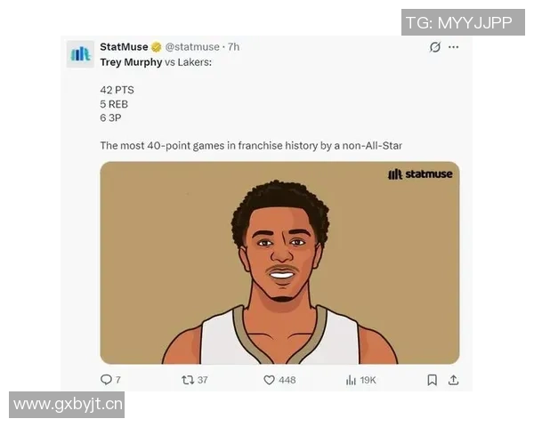View analytics bar chart icon
Image resolution: width=534 pixels, height=427 pixels.
351,380
